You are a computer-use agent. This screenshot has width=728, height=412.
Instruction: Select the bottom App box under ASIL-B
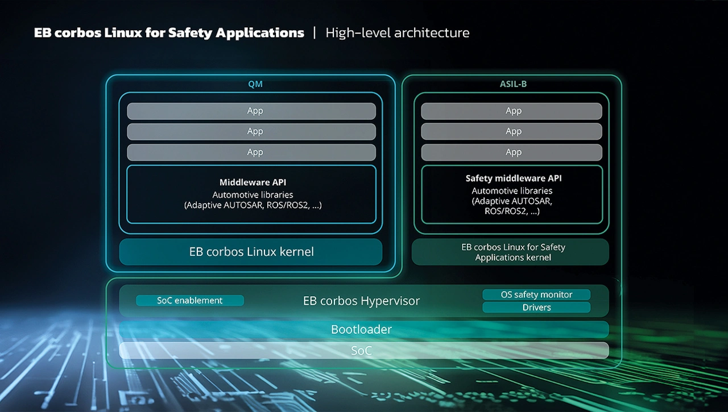pyautogui.click(x=511, y=152)
